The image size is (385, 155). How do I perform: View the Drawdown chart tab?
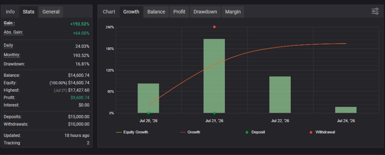(x=205, y=12)
